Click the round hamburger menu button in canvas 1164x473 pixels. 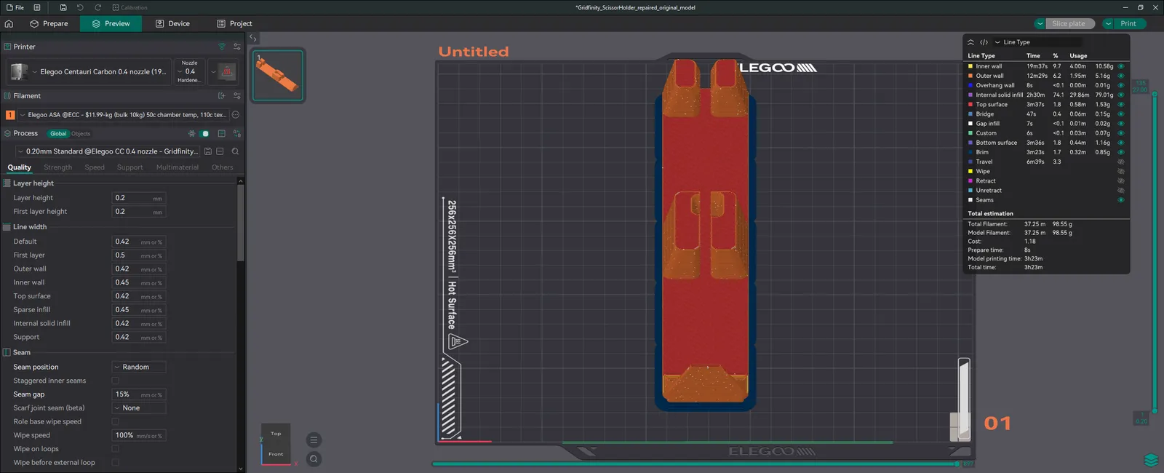pyautogui.click(x=314, y=440)
